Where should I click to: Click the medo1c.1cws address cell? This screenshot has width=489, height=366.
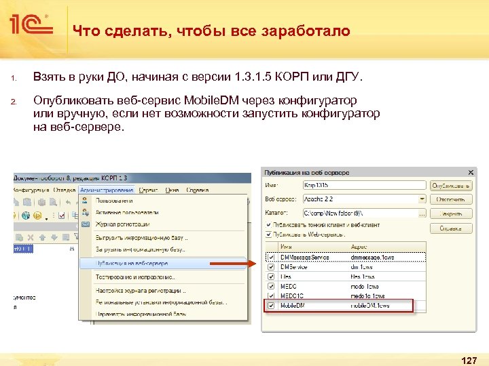pyautogui.click(x=367, y=296)
